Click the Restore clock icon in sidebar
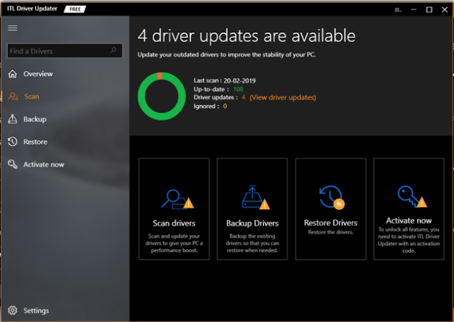Image resolution: width=454 pixels, height=322 pixels. pos(12,142)
